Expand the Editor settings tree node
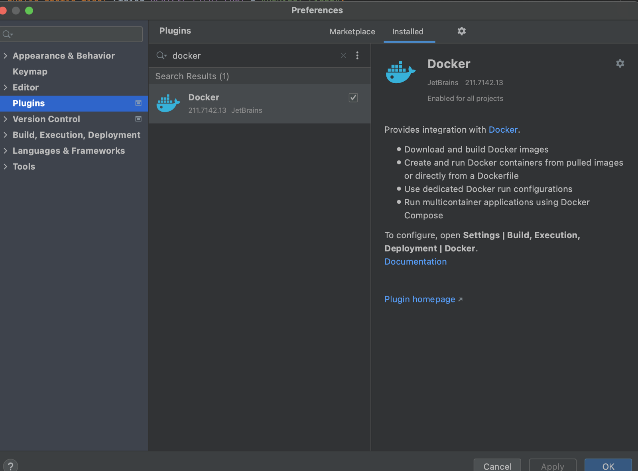 point(6,87)
